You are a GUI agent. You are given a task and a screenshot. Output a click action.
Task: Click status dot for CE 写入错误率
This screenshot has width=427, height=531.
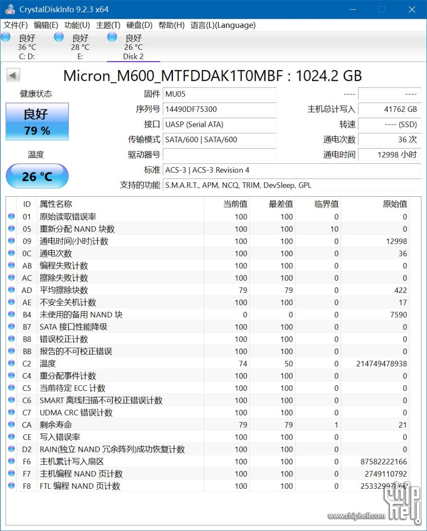tap(11, 437)
